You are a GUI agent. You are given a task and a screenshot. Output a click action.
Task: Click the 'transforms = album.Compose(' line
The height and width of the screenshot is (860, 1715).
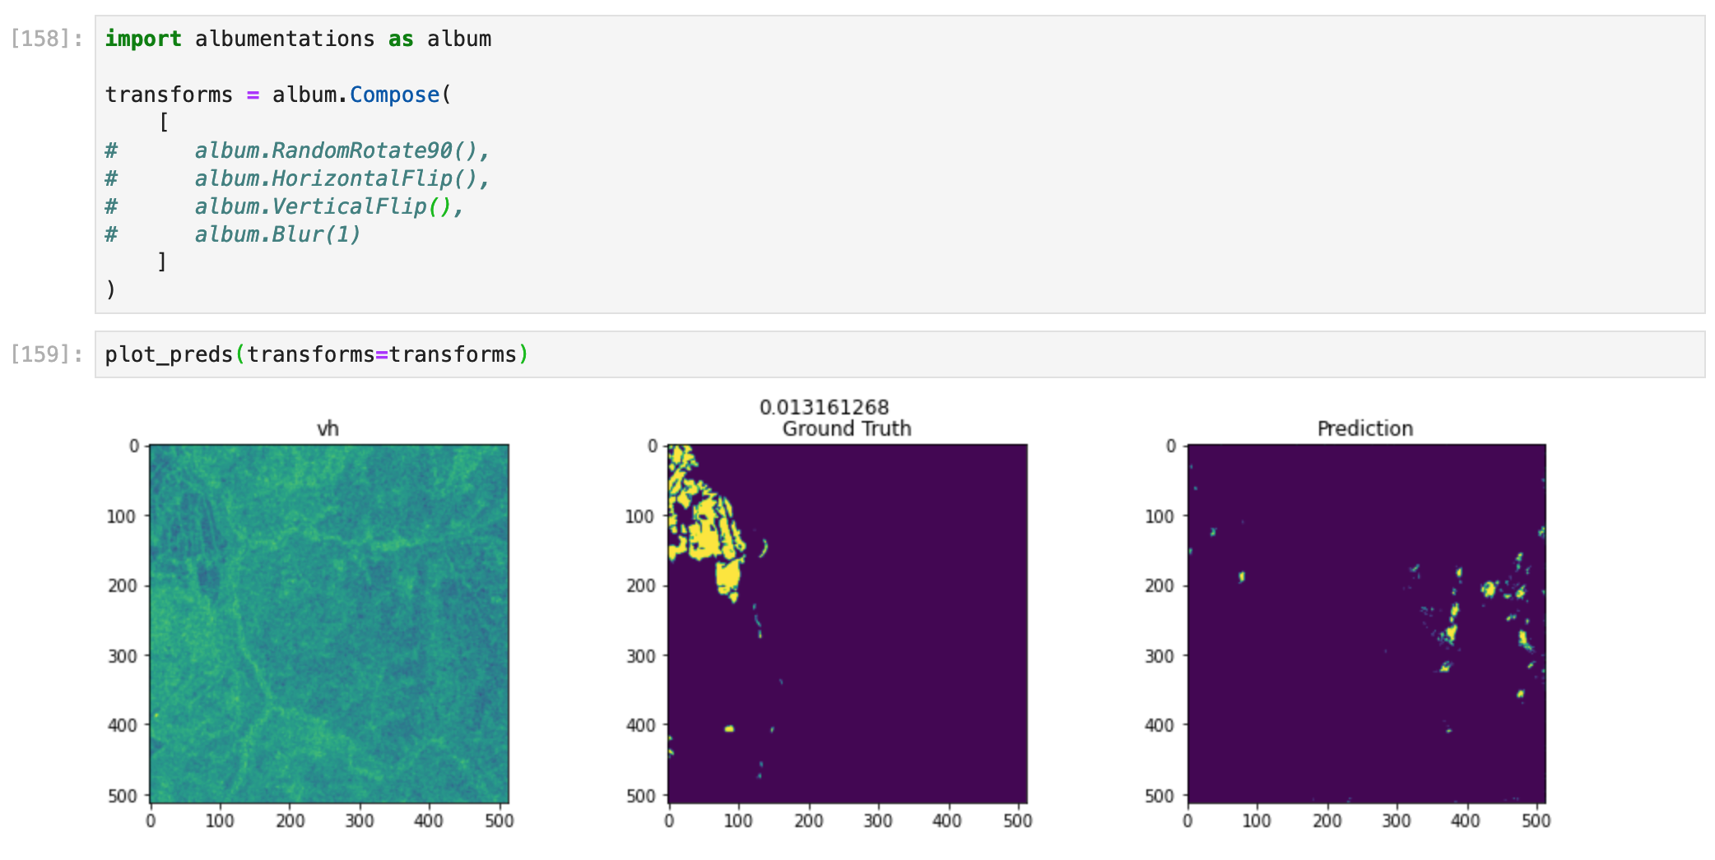278,95
